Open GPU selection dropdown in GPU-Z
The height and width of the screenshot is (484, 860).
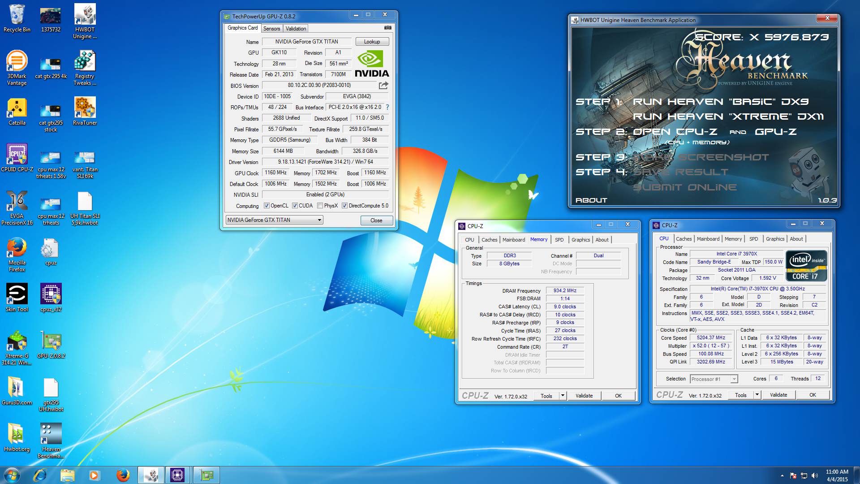click(274, 220)
